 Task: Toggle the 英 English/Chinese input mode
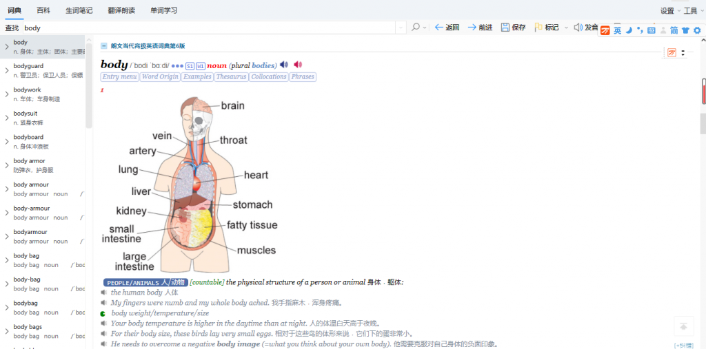(617, 30)
